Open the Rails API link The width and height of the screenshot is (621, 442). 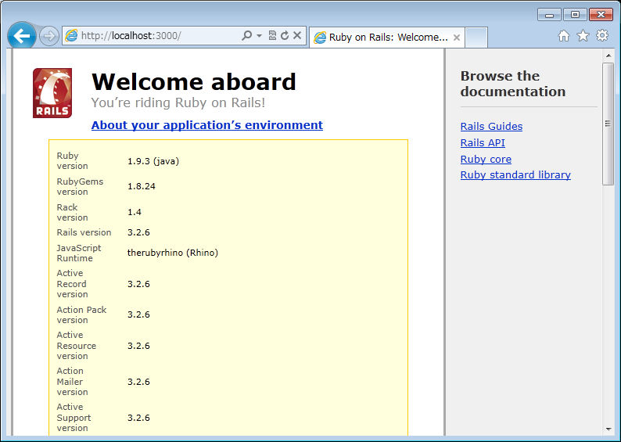[x=483, y=142]
